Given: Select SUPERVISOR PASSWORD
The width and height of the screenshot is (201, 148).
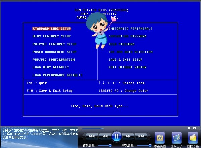Looking at the screenshot, I should (128, 36).
